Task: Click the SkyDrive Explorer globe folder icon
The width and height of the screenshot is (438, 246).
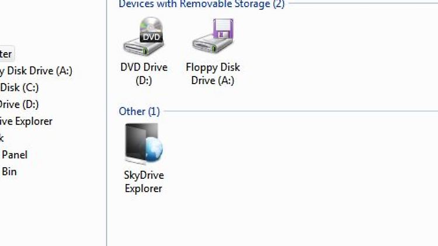Action: (144, 144)
